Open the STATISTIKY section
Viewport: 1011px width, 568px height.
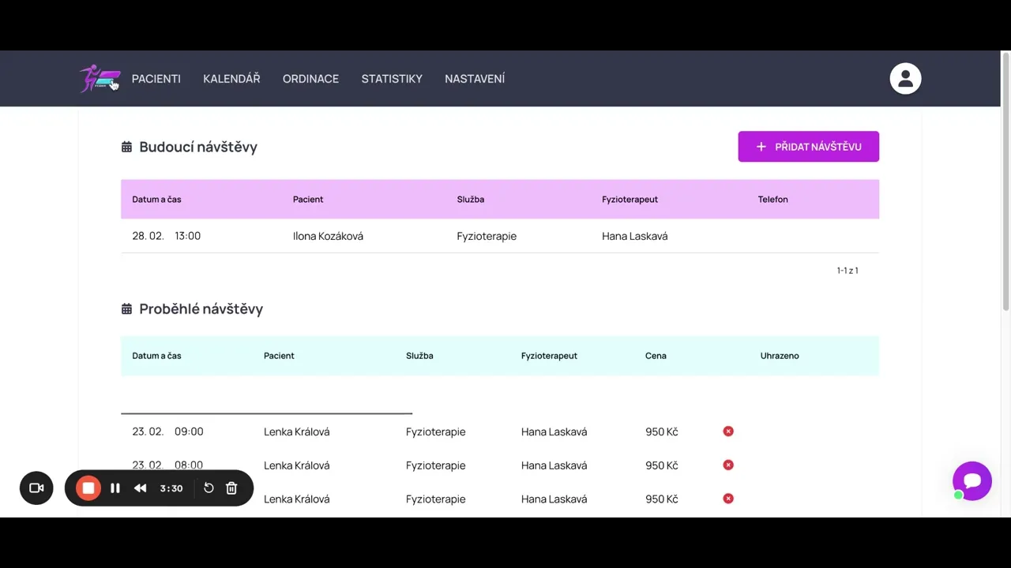tap(392, 79)
